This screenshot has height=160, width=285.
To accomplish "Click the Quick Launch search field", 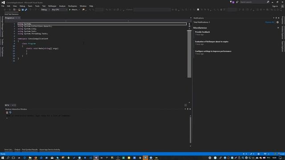I will click(x=253, y=2).
